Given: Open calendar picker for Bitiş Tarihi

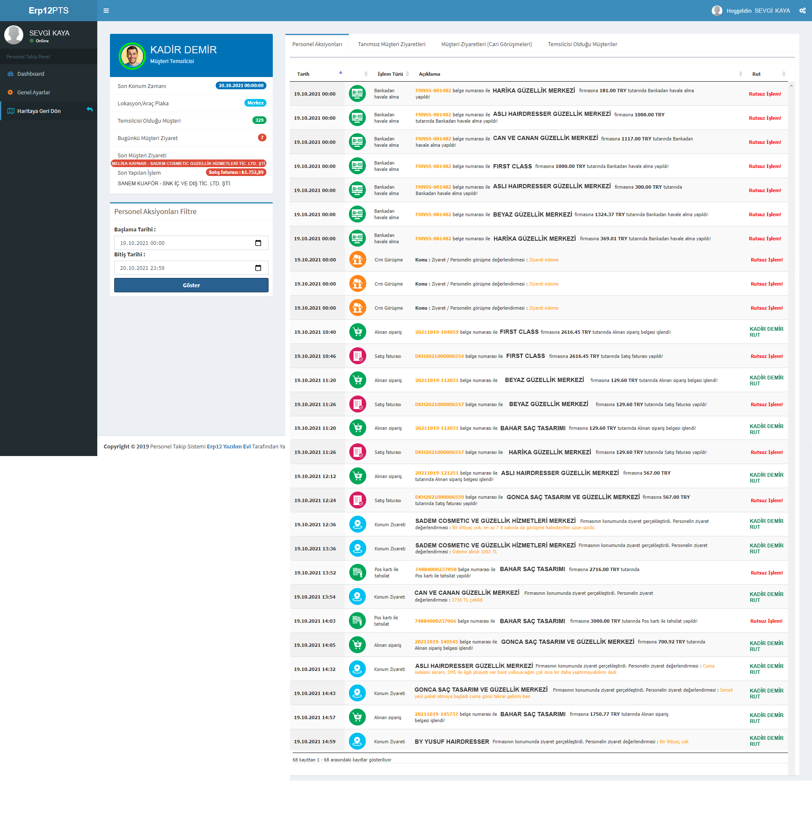Looking at the screenshot, I should point(258,268).
